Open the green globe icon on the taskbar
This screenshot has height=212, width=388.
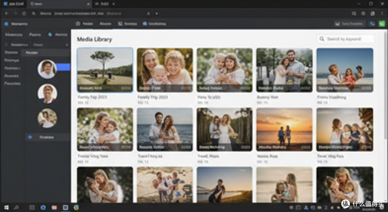[76, 208]
